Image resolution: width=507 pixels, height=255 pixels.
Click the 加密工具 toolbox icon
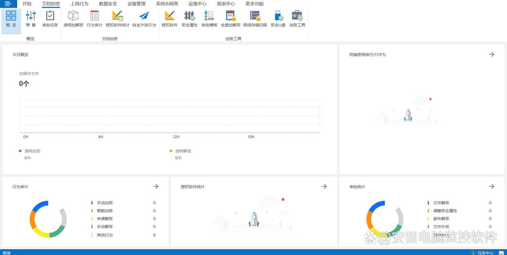click(x=297, y=19)
